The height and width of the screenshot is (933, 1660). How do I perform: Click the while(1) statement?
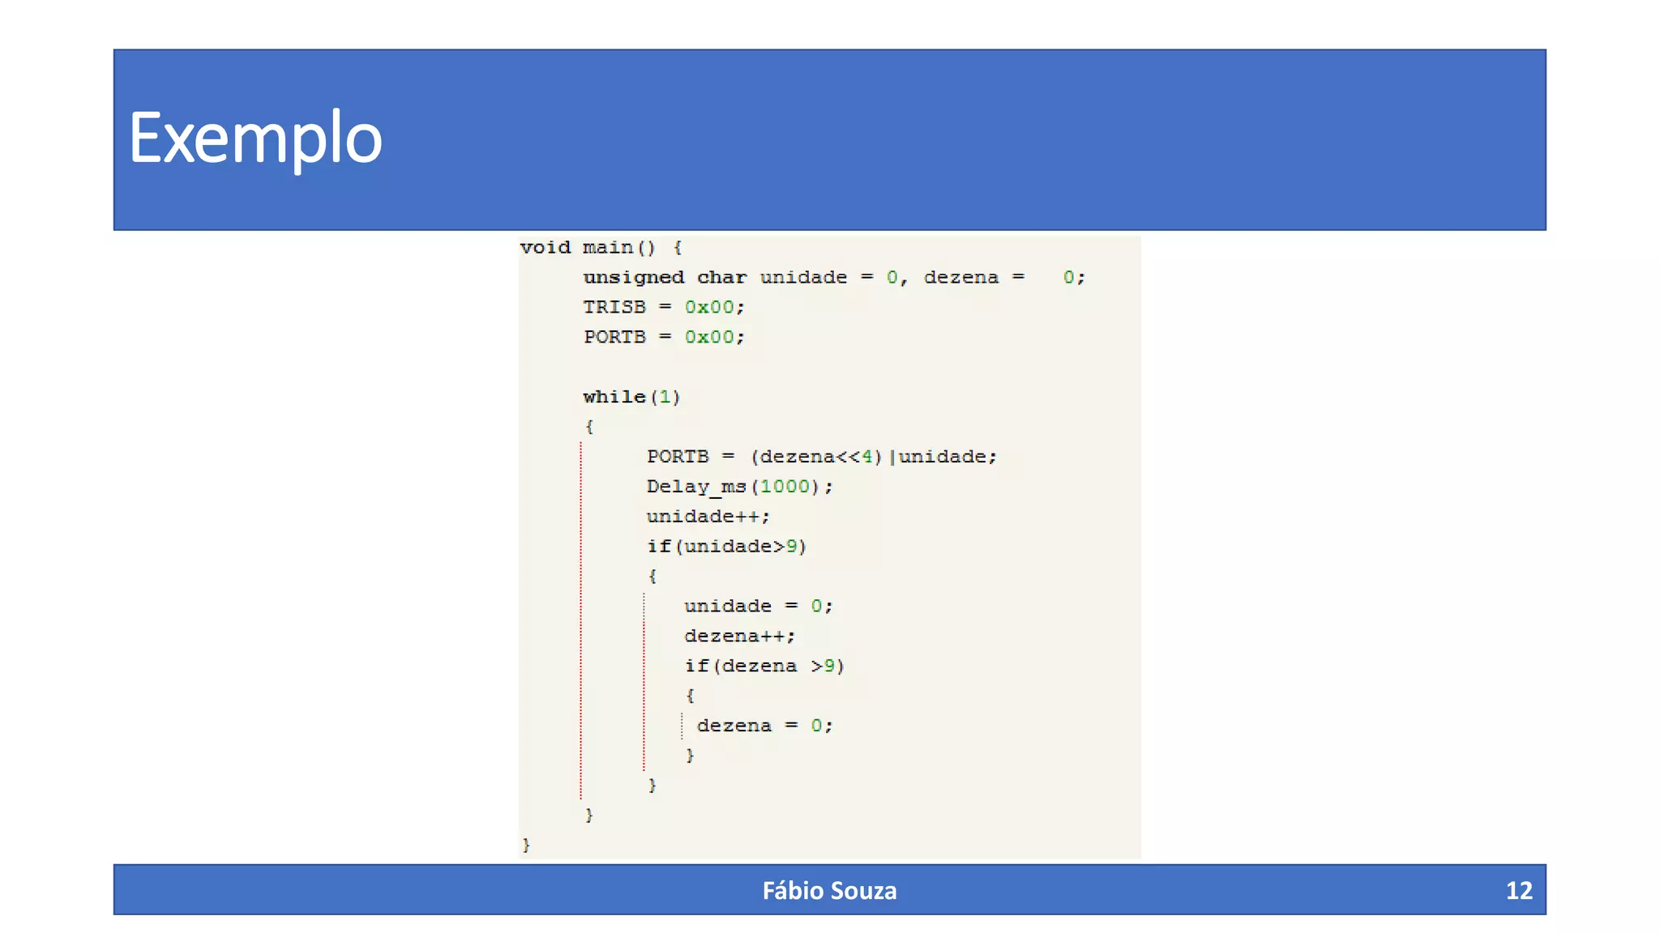pyautogui.click(x=631, y=397)
